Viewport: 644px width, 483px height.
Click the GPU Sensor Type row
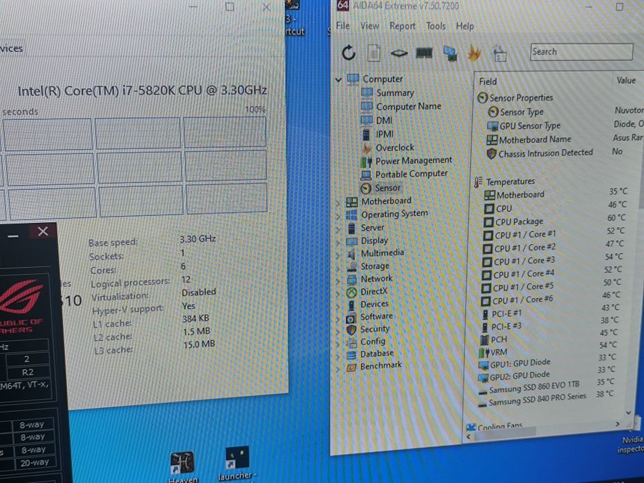565,126
